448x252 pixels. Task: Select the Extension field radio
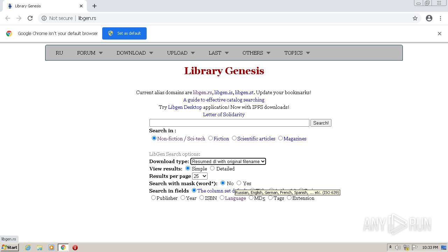coord(289,198)
